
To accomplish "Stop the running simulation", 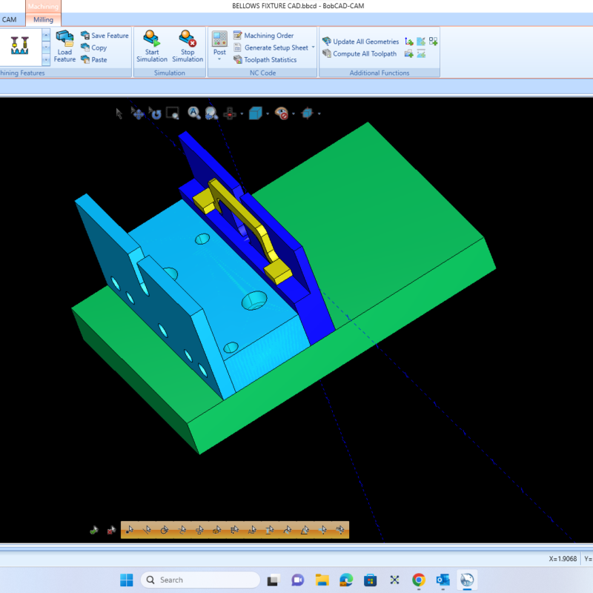I will [x=188, y=46].
